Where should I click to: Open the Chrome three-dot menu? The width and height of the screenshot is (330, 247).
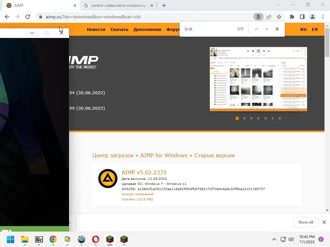click(x=323, y=17)
